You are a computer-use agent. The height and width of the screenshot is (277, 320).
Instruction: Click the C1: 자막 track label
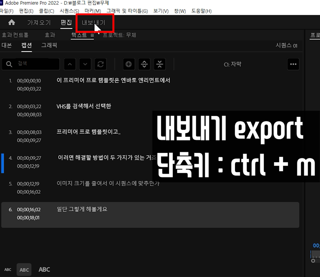(x=233, y=64)
